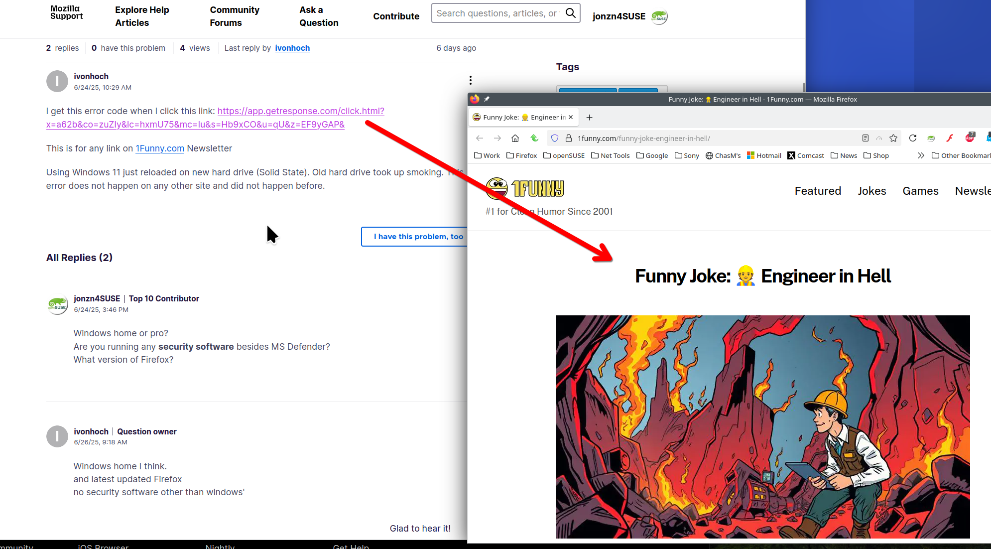Open the Google bookmarks folder
This screenshot has width=991, height=549.
pyautogui.click(x=652, y=155)
